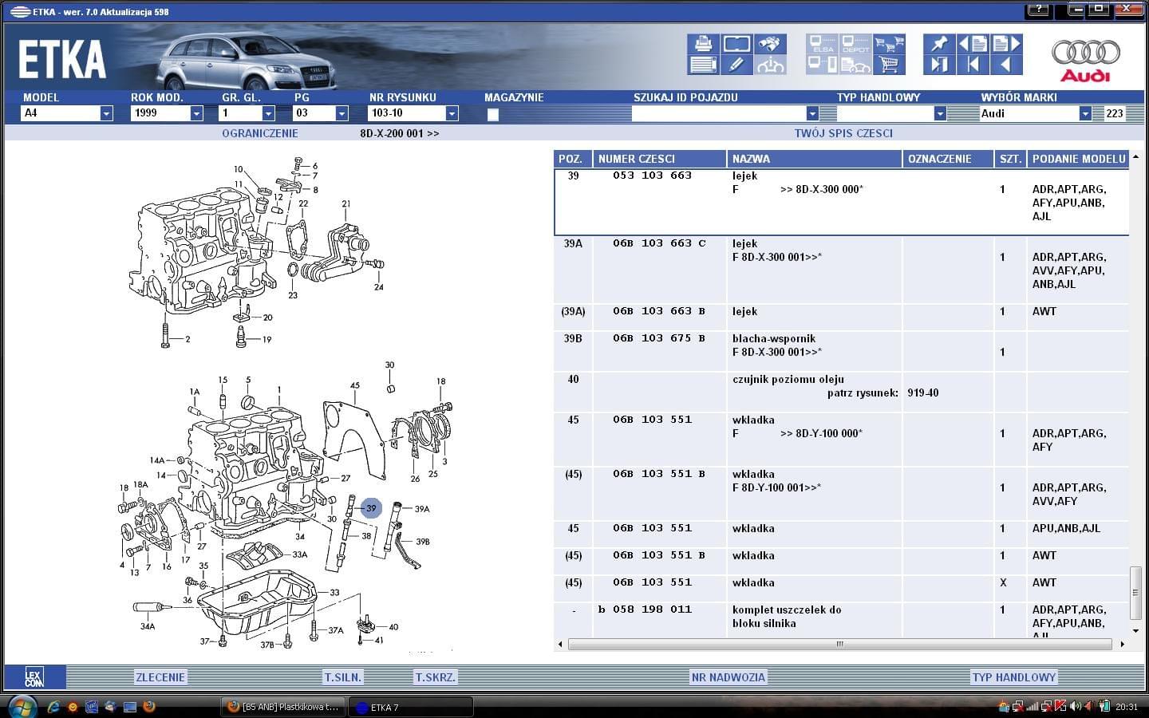Expand the MODEL dropdown showing A4

tap(106, 113)
